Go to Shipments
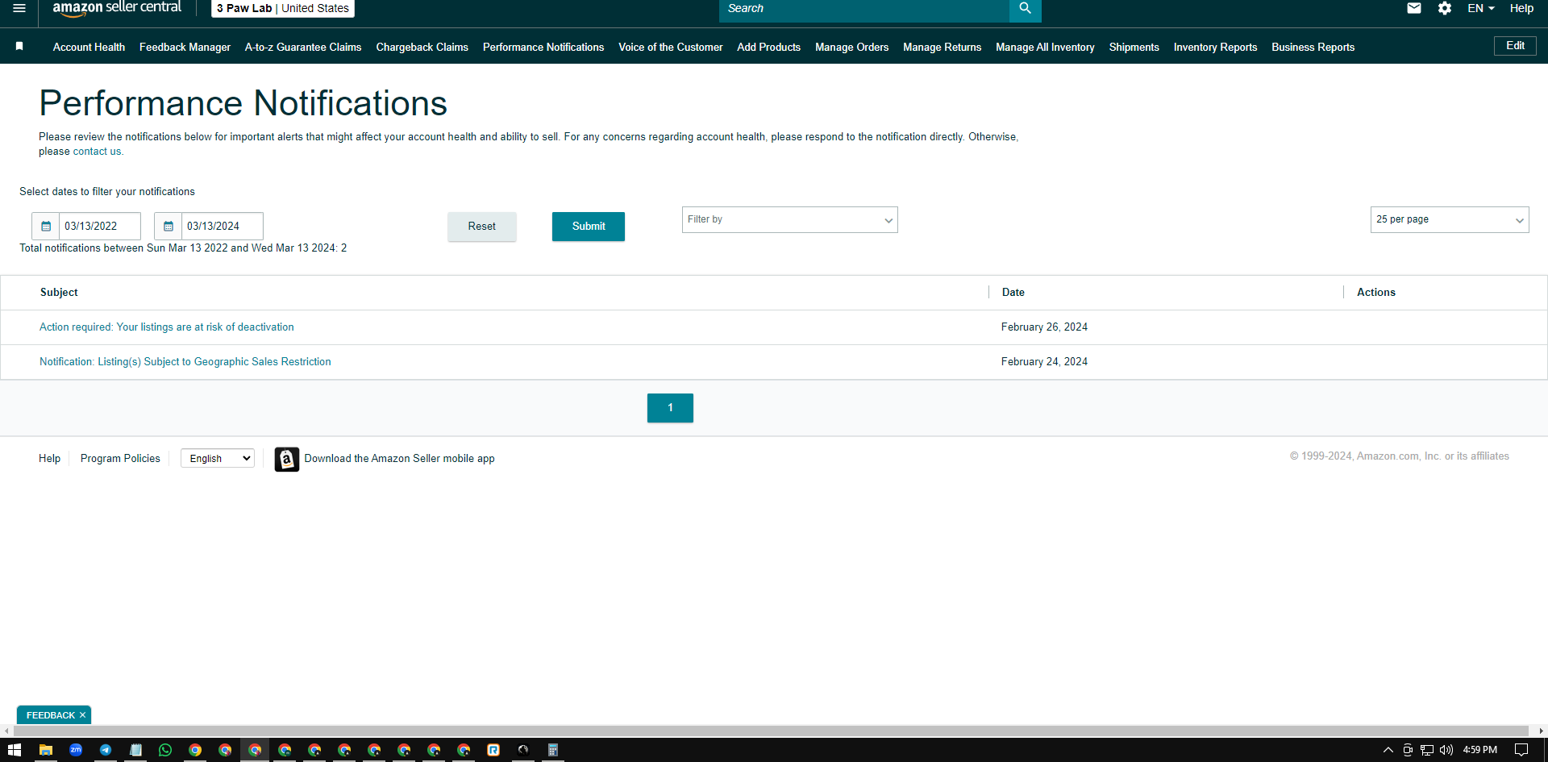 click(x=1134, y=48)
